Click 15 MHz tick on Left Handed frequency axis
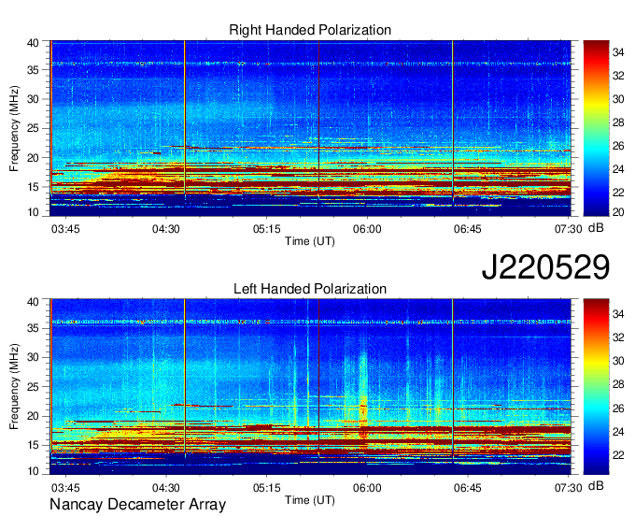 pyautogui.click(x=33, y=445)
